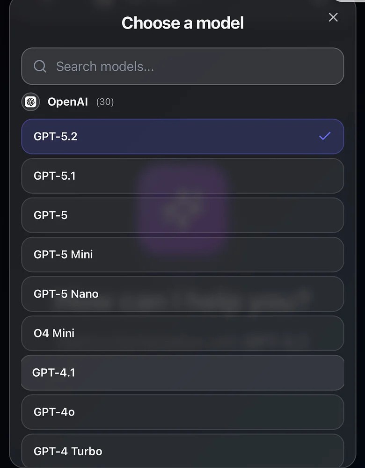
Task: Click the Search models placeholder text
Action: click(105, 66)
